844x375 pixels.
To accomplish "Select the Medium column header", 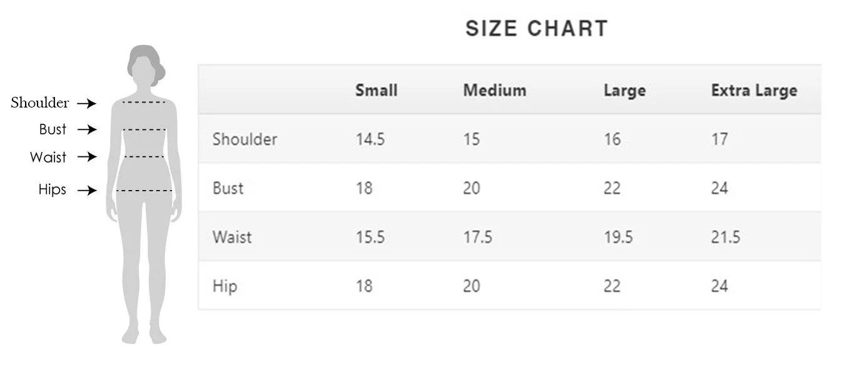I will pyautogui.click(x=494, y=90).
